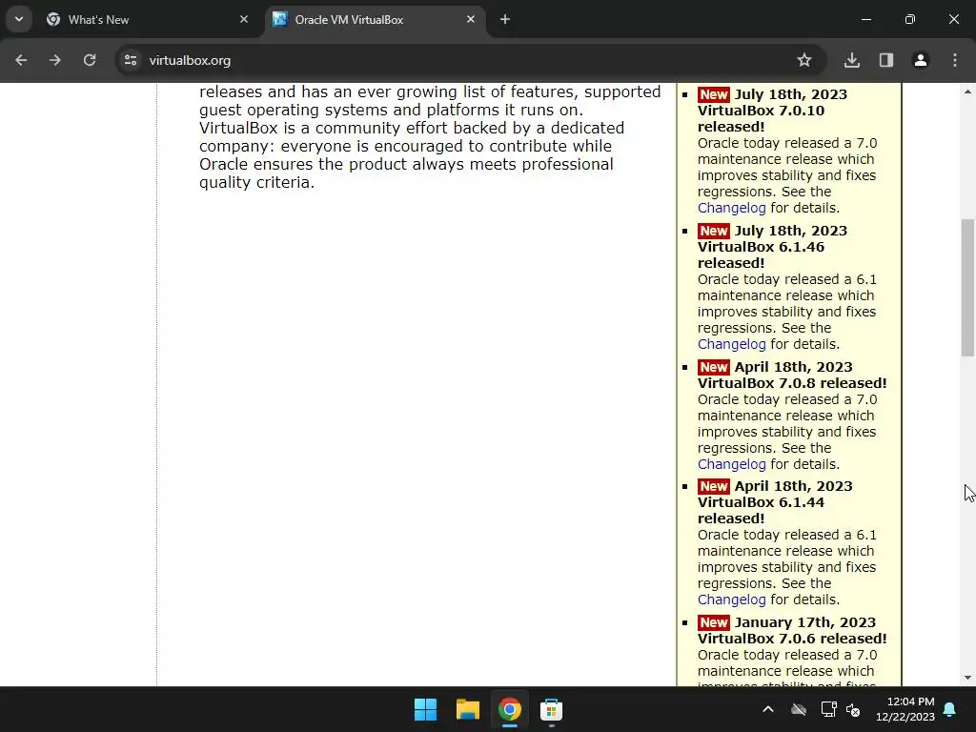The height and width of the screenshot is (732, 976).
Task: Close the What's New tab
Action: coord(244,19)
